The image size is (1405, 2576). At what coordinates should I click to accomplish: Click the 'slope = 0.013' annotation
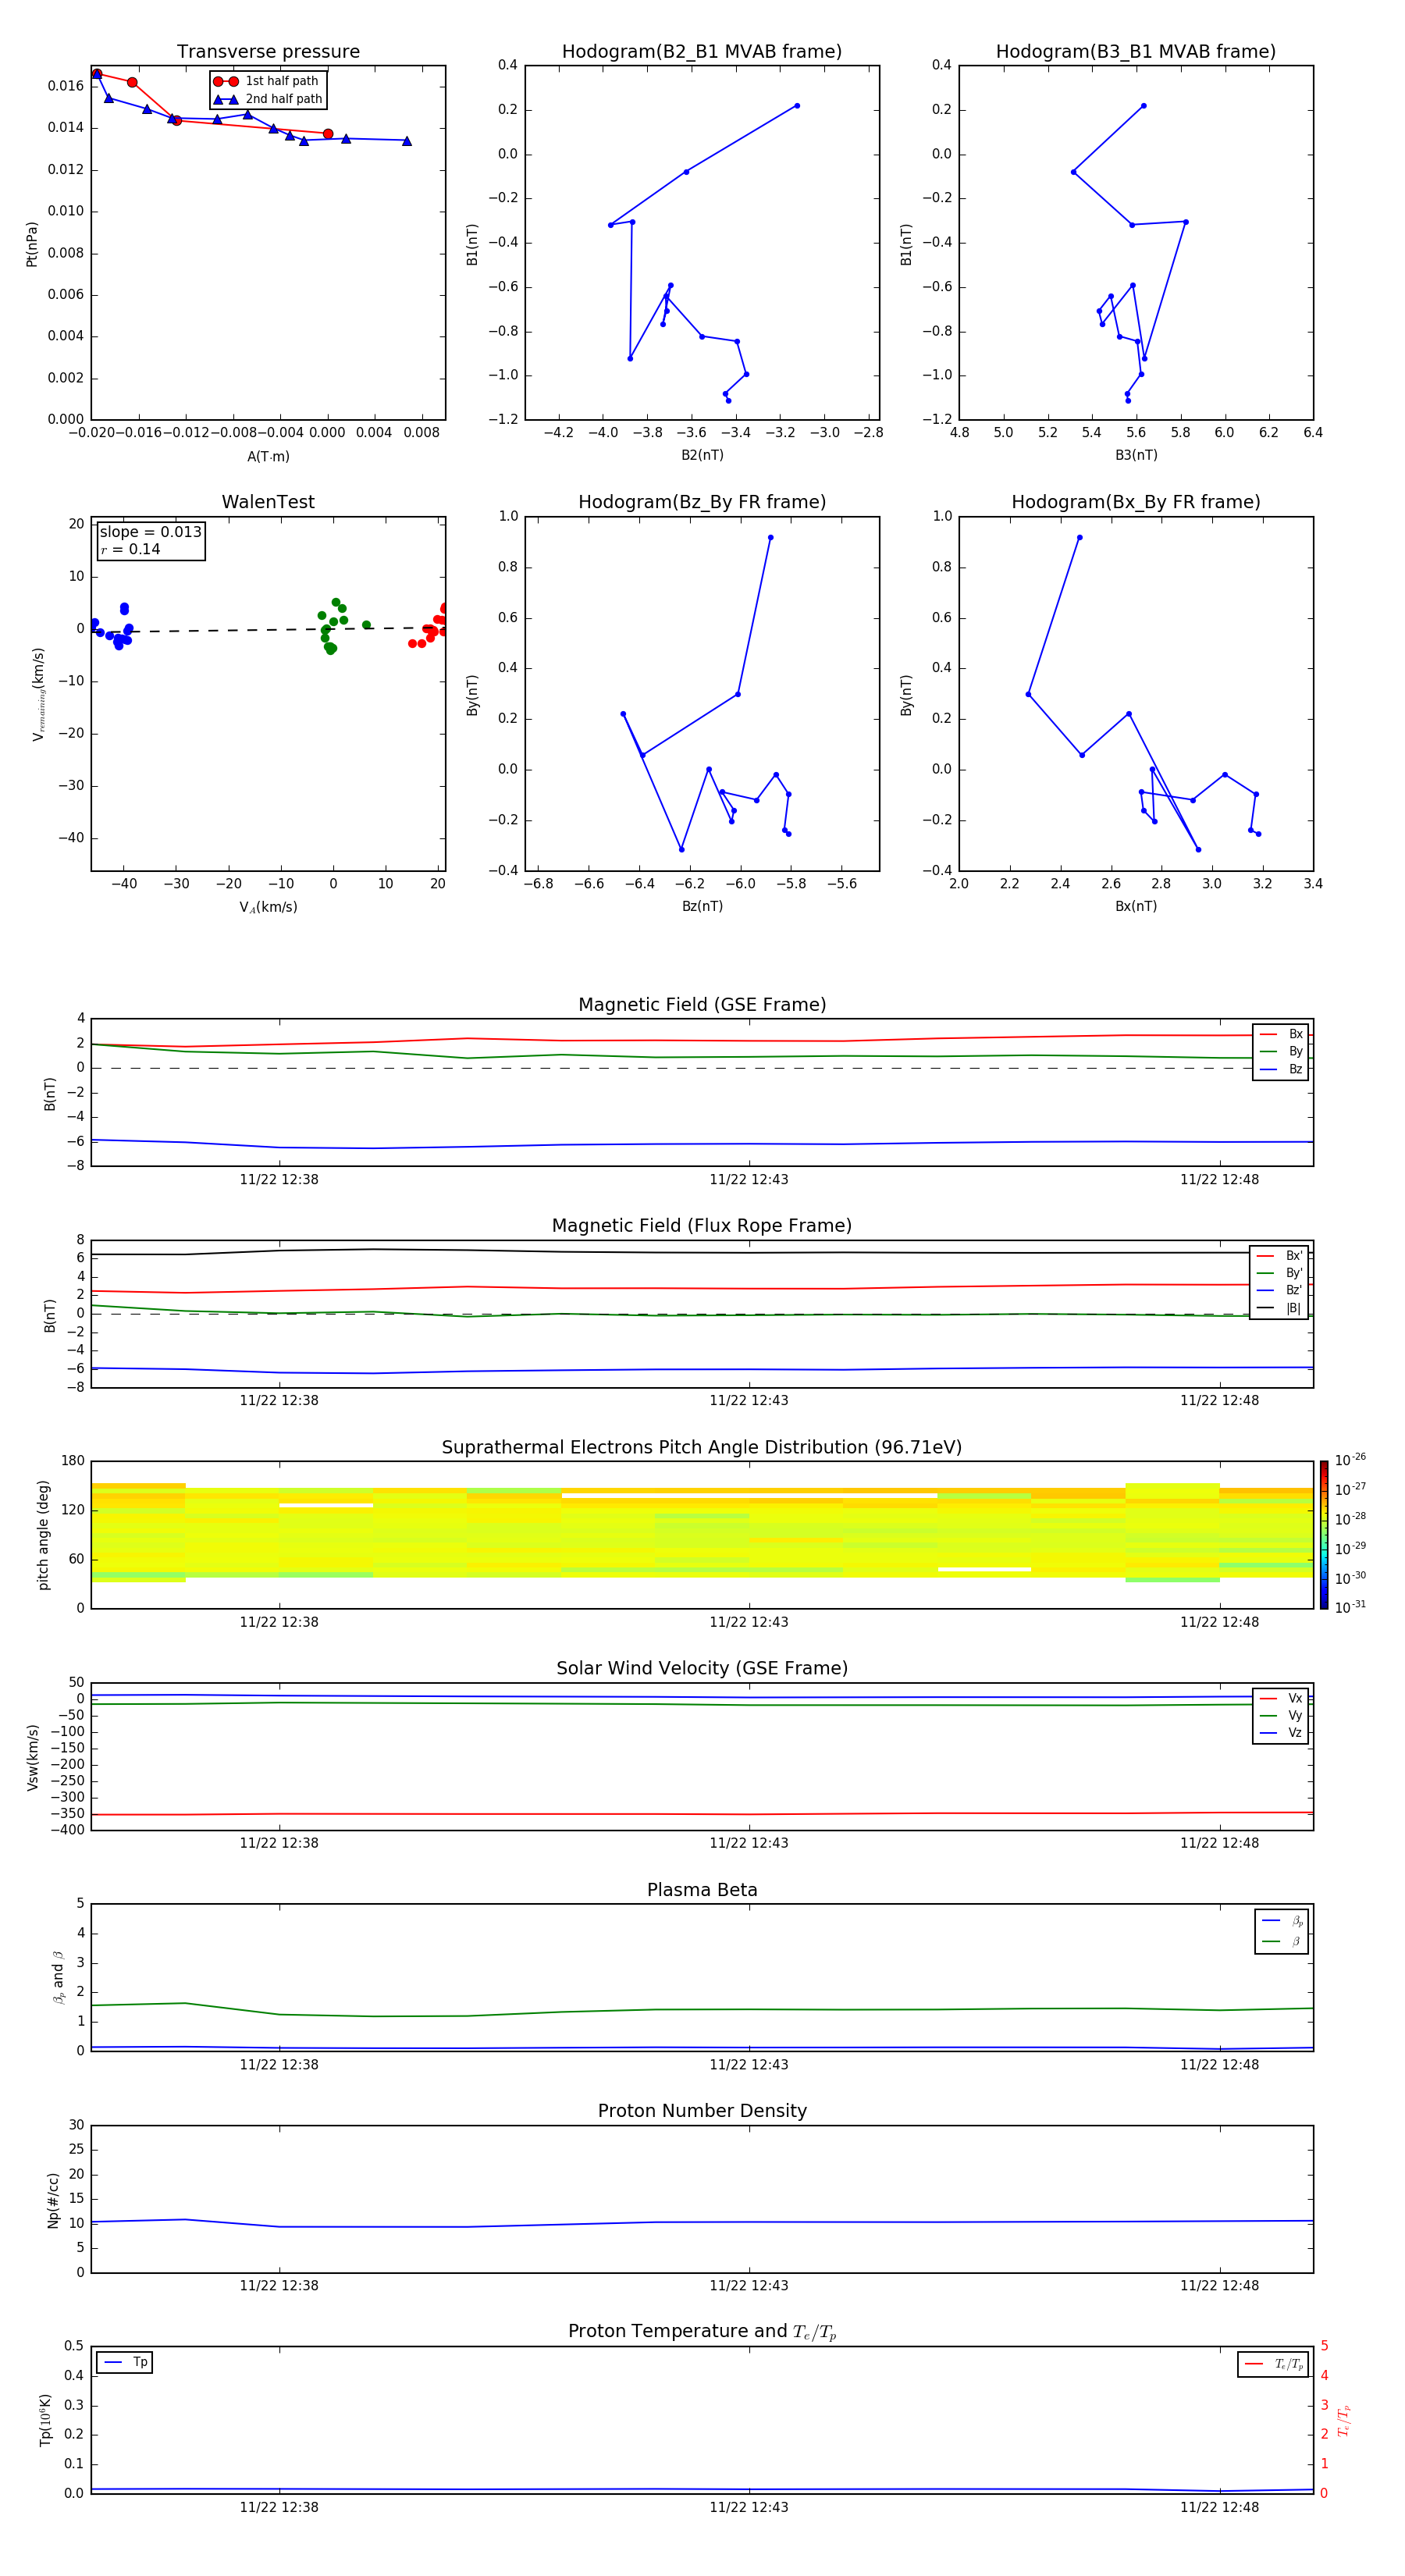tap(151, 532)
